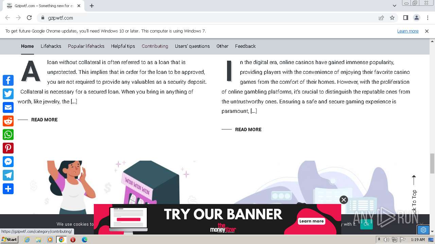
Task: Open the Other menu item
Action: click(222, 46)
